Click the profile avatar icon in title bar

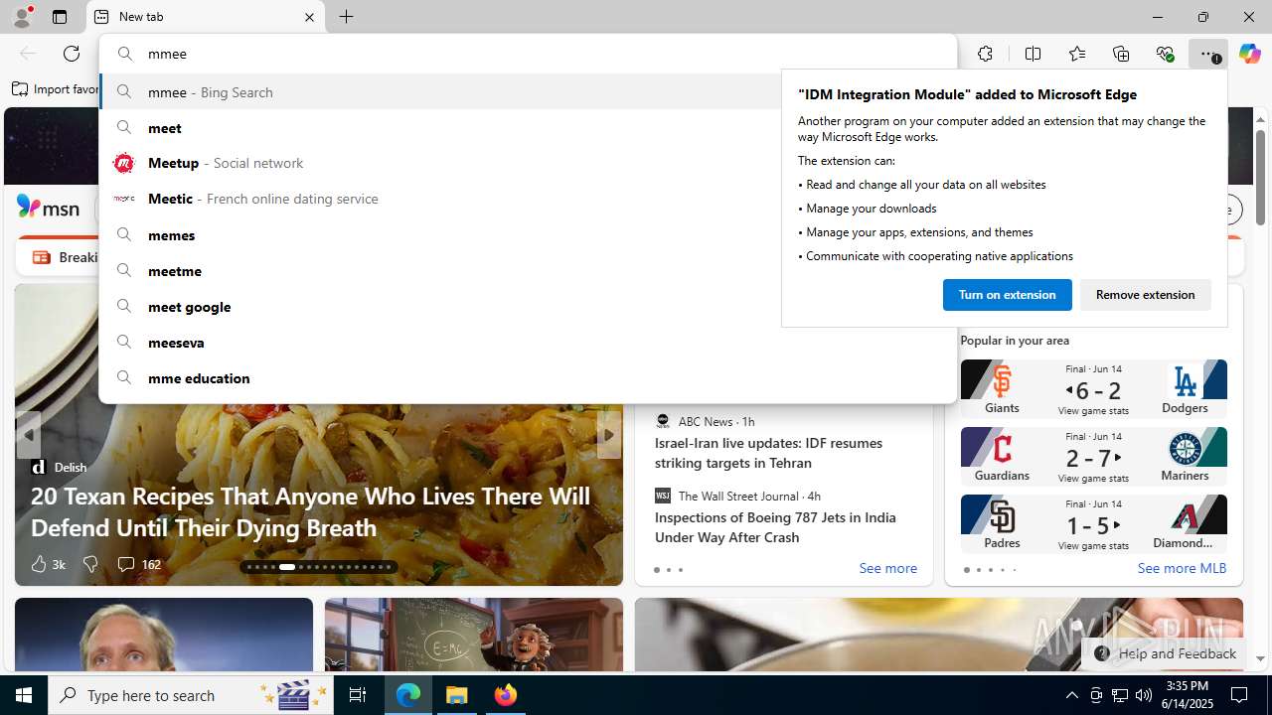click(x=22, y=16)
